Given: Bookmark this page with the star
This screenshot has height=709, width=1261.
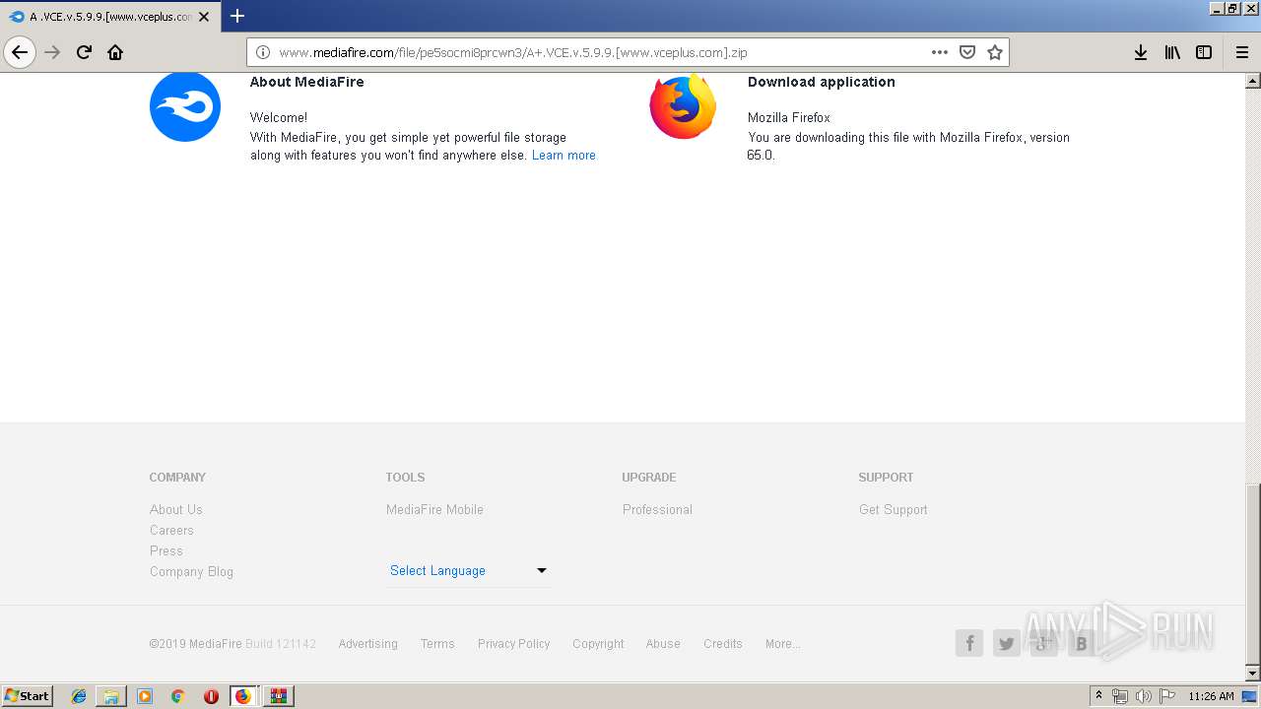Looking at the screenshot, I should 995,52.
